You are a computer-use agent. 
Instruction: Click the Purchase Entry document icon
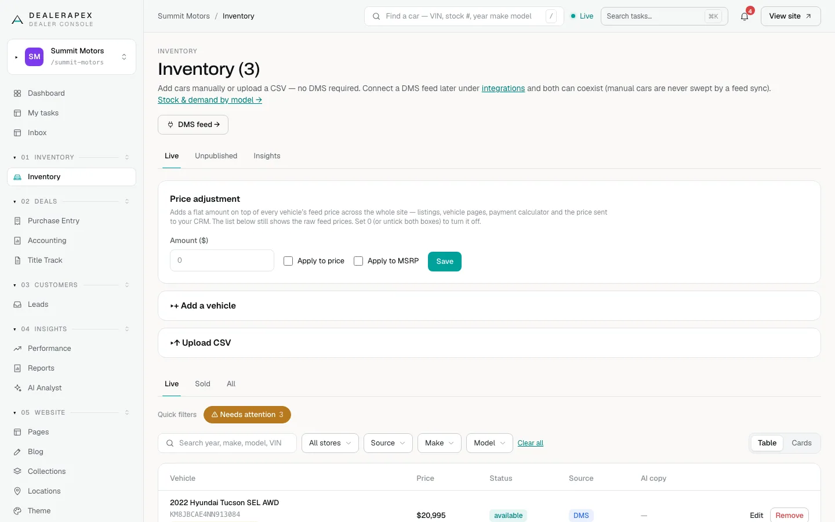pos(17,221)
